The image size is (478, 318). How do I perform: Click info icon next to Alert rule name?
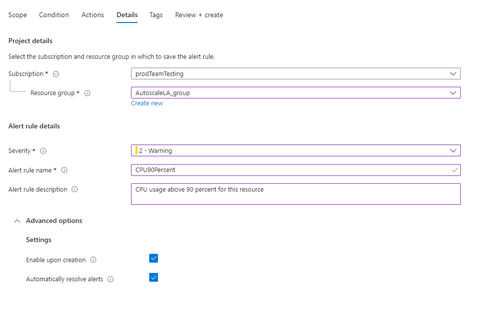coord(64,171)
